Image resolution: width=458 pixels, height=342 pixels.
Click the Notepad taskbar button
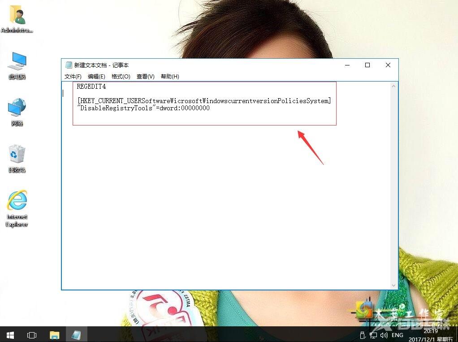click(76, 335)
